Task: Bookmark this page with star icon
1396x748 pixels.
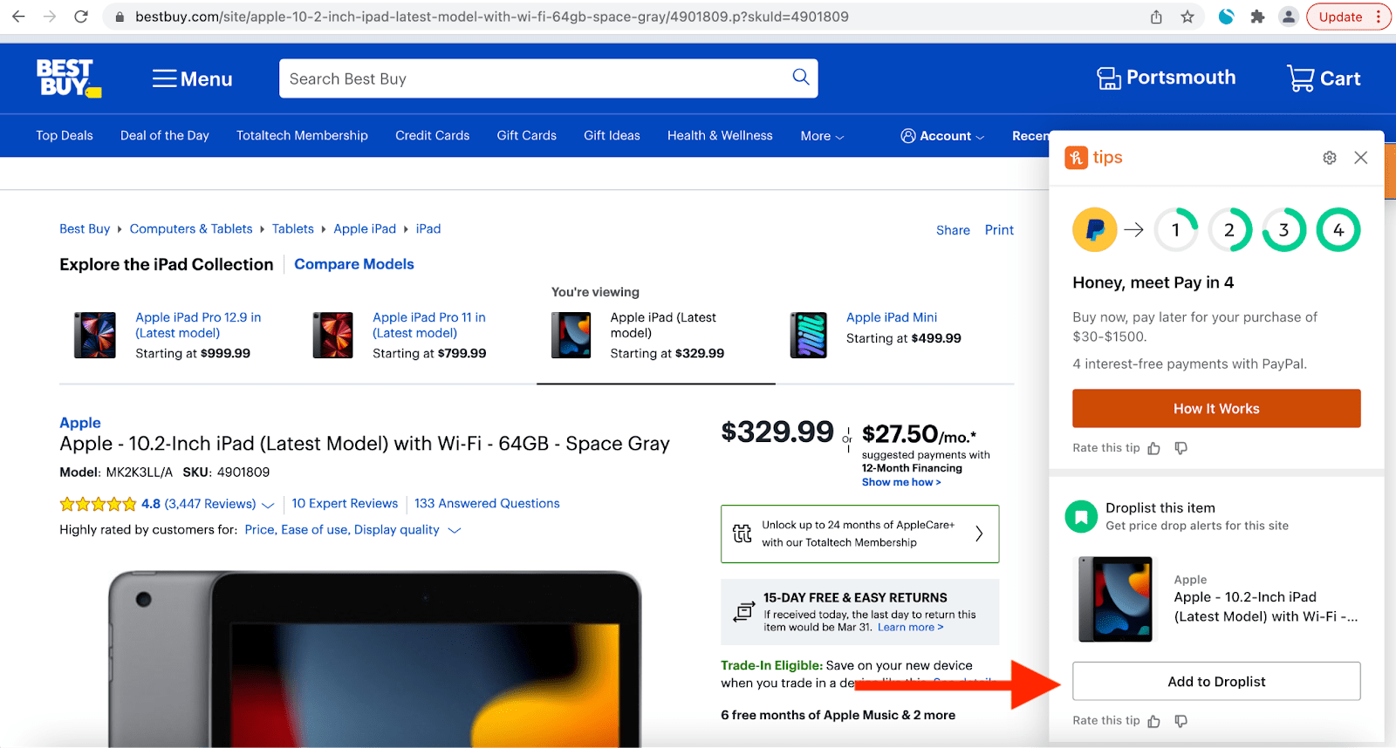Action: point(1187,17)
